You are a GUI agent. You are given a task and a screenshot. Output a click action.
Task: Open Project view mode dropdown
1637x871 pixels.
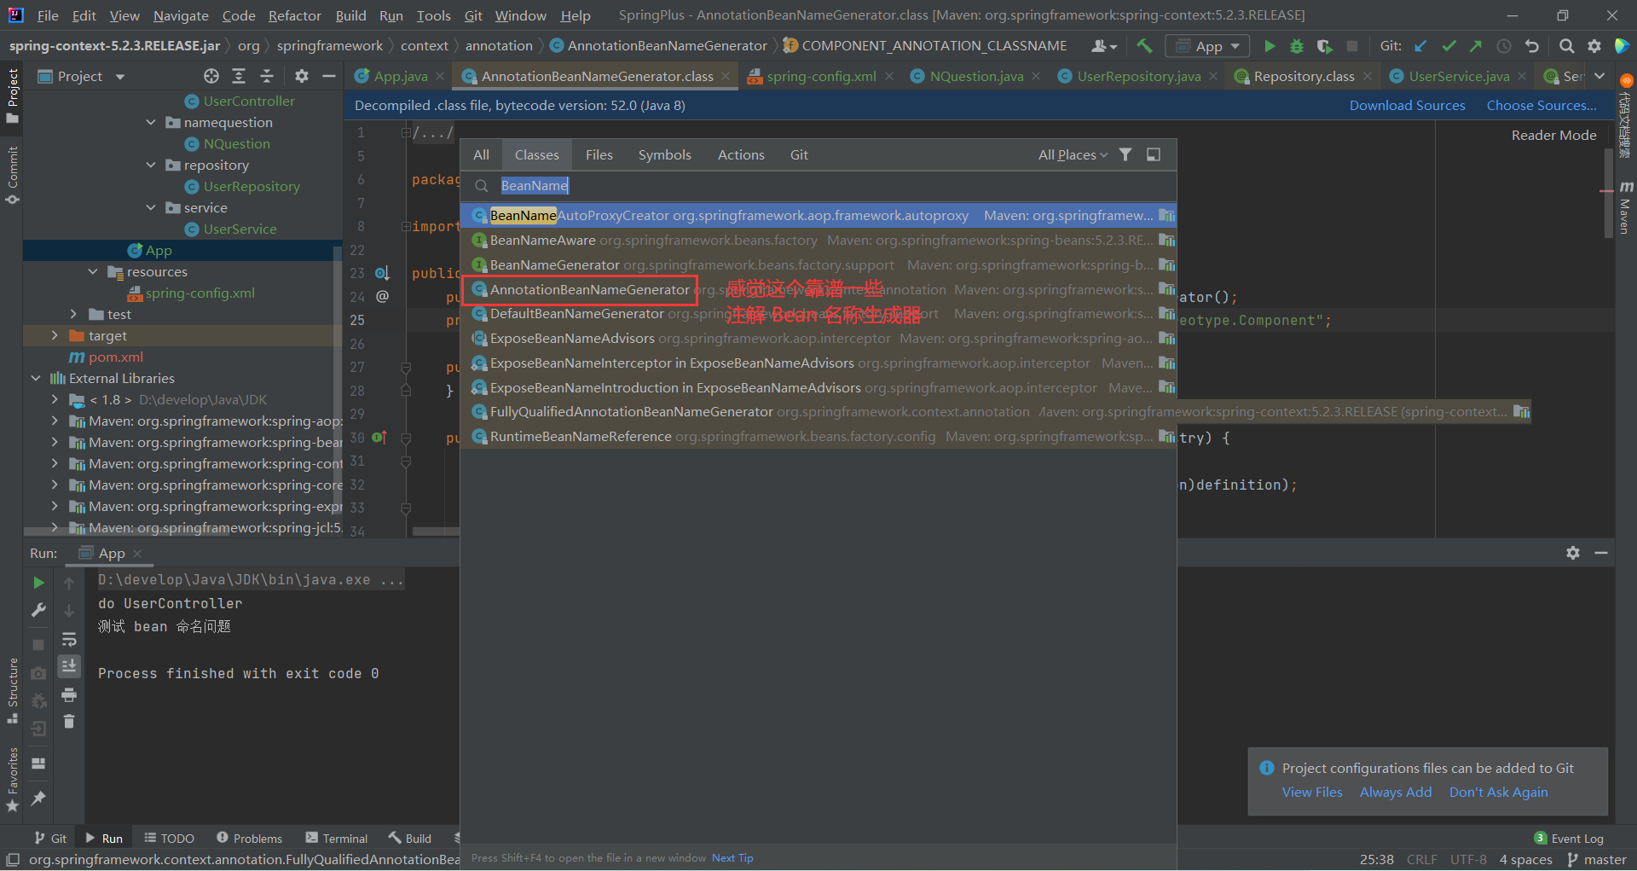pyautogui.click(x=120, y=77)
